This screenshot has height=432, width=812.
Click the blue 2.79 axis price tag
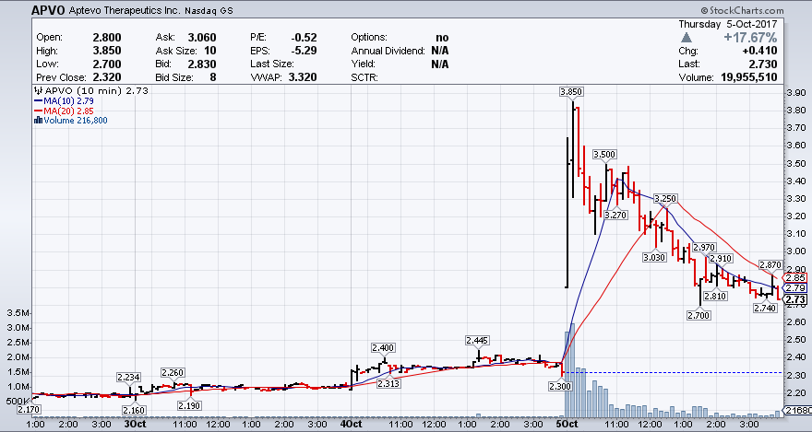pos(795,288)
